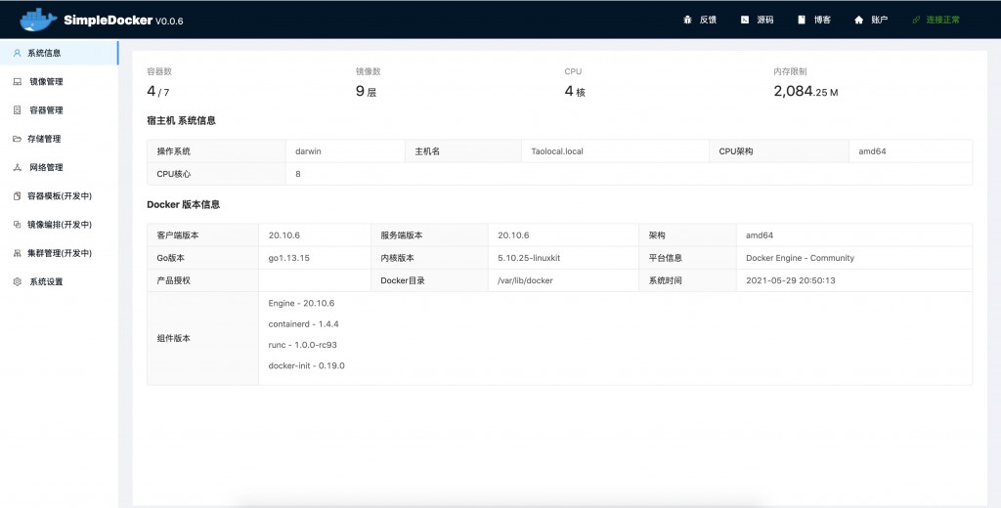Click the 主机名 label cell
Viewport: 1001px width, 508px height.
(x=463, y=151)
